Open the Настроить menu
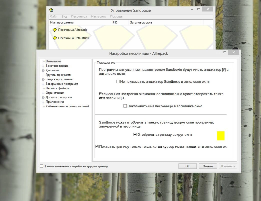Screen dimensions: 261x201 [98, 16]
